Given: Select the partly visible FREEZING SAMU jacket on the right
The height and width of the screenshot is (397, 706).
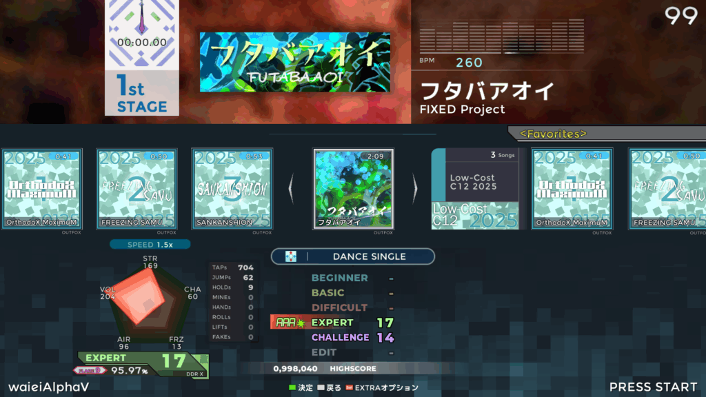Looking at the screenshot, I should point(667,189).
